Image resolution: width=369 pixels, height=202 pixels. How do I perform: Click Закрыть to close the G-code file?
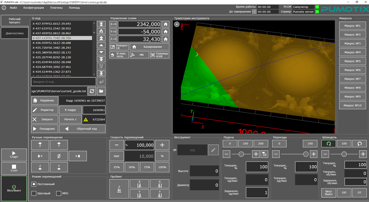[x=45, y=119]
